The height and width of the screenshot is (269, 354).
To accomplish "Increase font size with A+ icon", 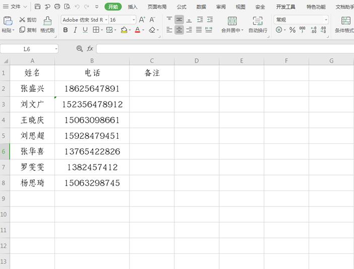I will pos(142,20).
